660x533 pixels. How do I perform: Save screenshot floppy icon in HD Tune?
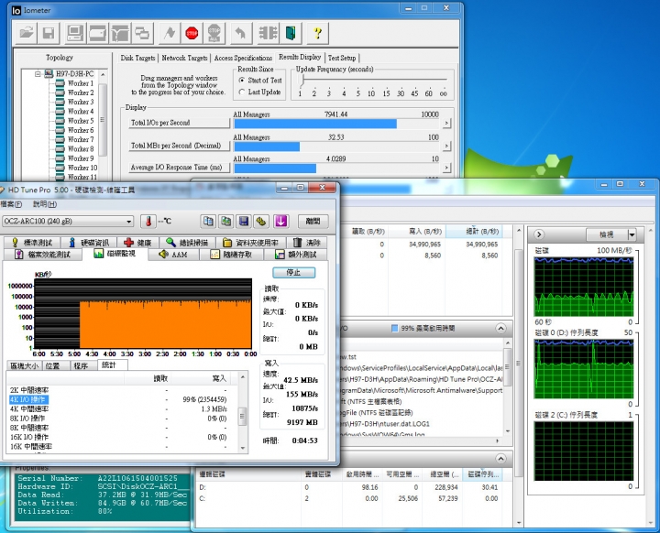click(x=244, y=222)
